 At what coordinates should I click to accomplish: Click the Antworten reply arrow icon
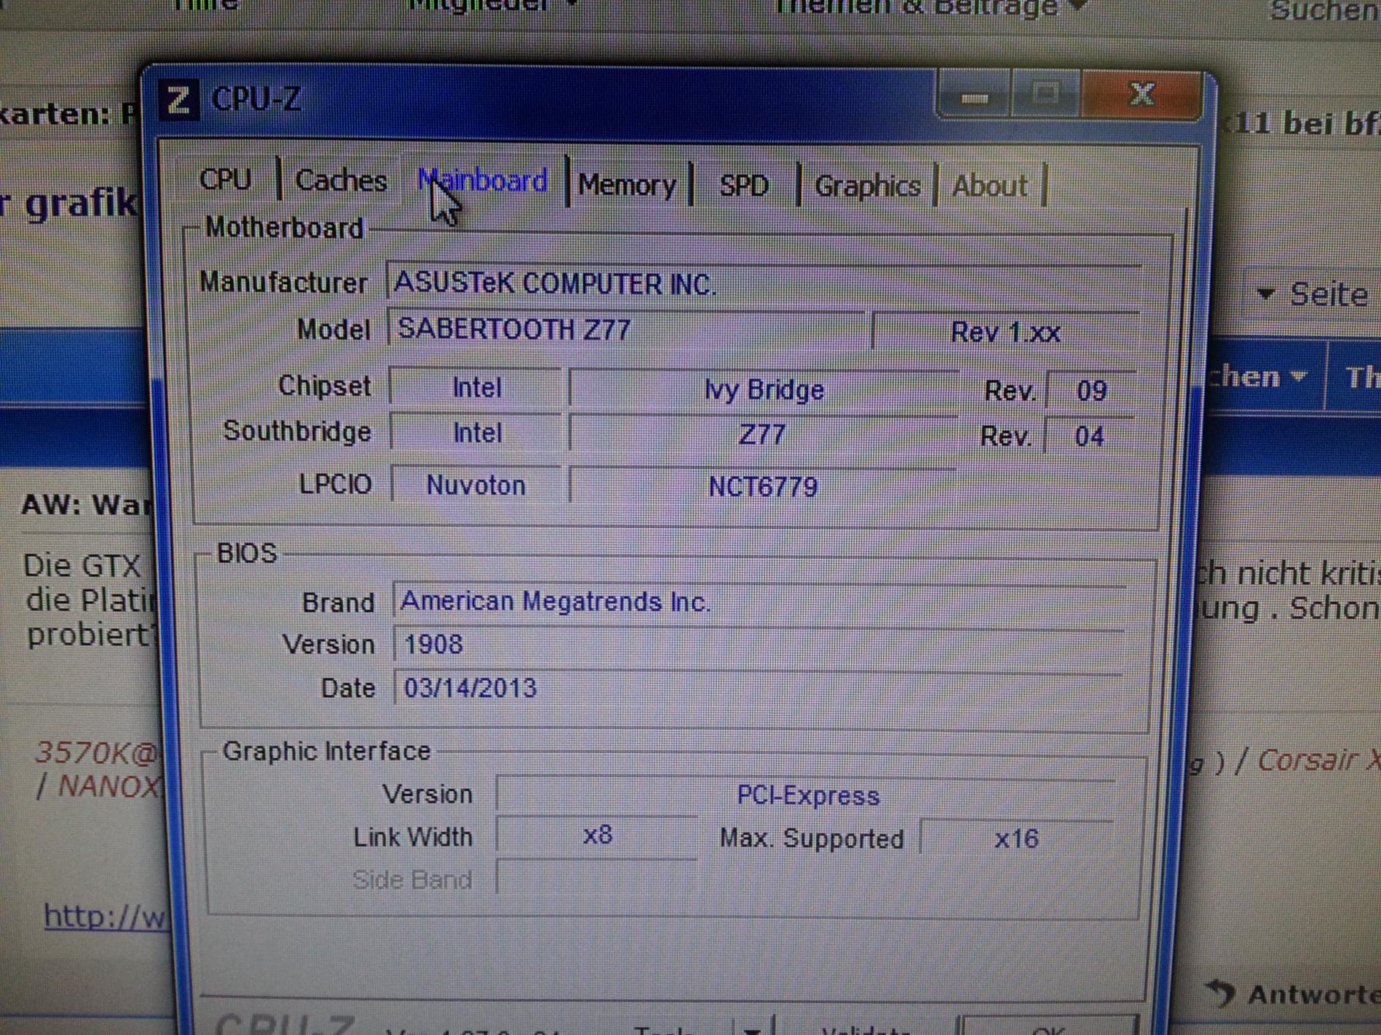[1220, 993]
